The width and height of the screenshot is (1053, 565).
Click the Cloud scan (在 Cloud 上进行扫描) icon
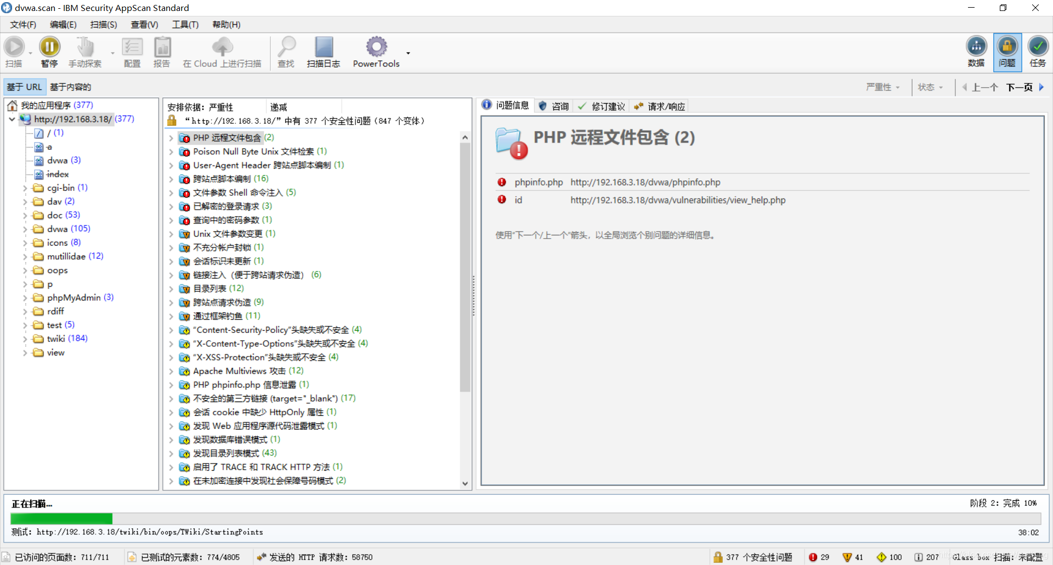(222, 47)
